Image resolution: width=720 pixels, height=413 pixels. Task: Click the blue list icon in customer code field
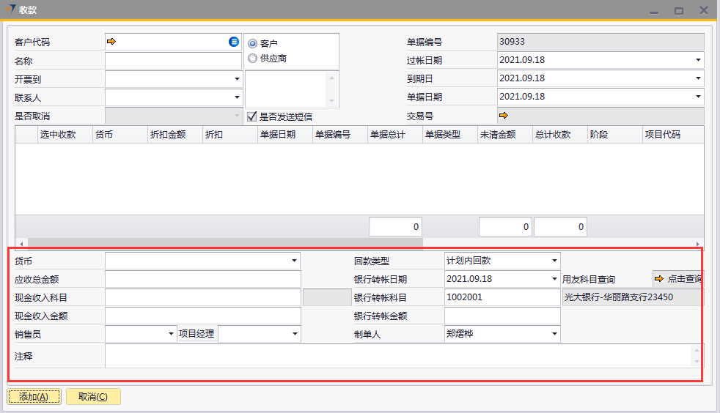pos(234,42)
